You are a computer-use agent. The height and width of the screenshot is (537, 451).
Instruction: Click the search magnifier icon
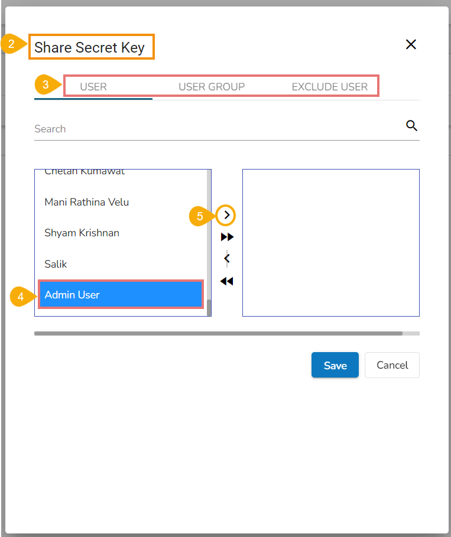tap(412, 126)
